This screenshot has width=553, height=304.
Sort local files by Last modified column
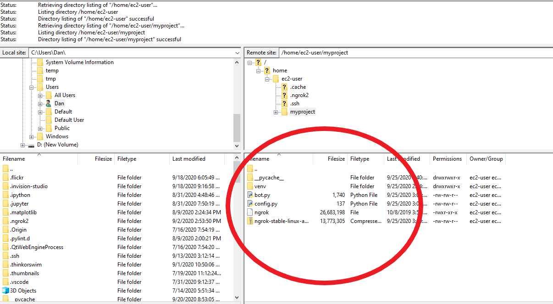[189, 159]
